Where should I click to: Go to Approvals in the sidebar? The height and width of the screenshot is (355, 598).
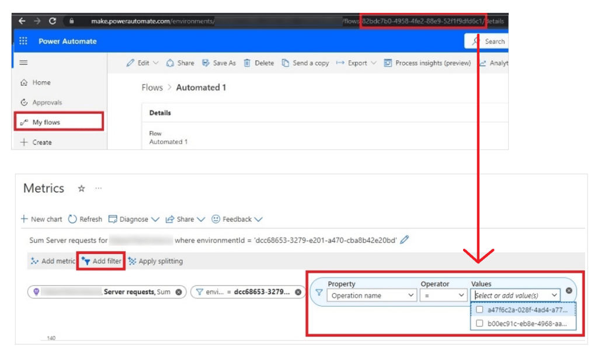[47, 102]
